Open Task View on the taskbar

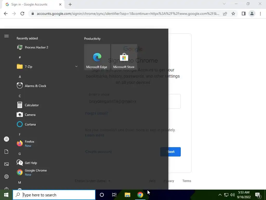click(x=114, y=195)
